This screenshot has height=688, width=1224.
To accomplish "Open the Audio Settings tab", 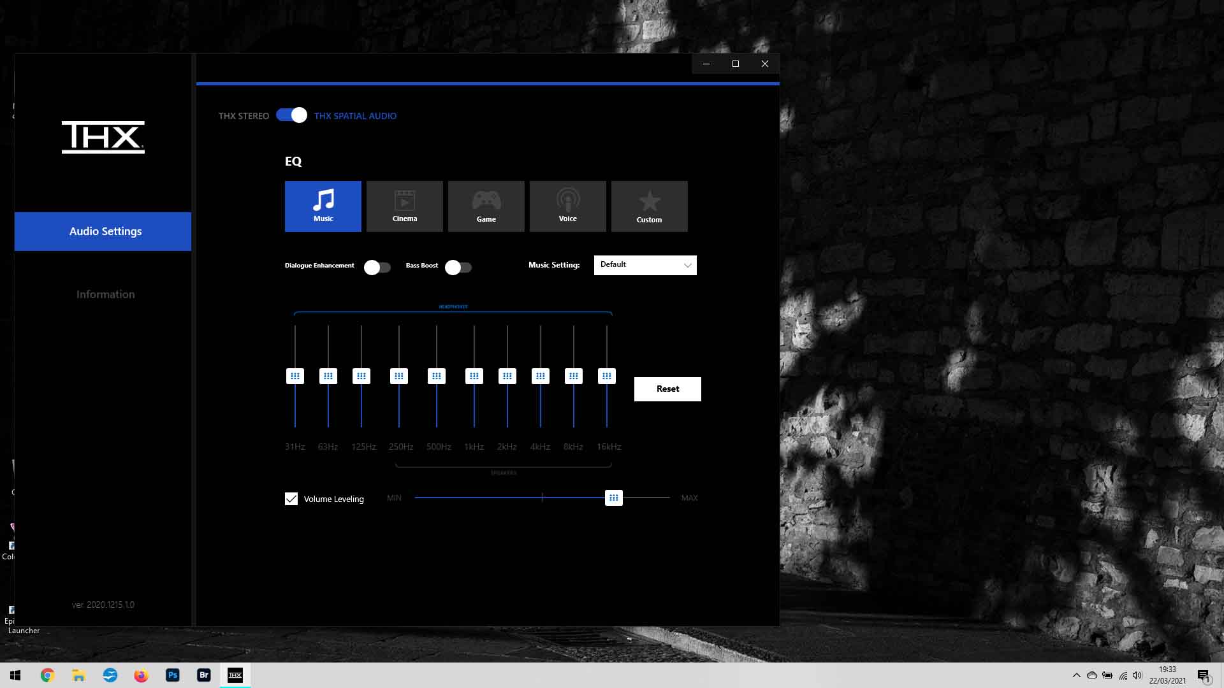I will (103, 231).
